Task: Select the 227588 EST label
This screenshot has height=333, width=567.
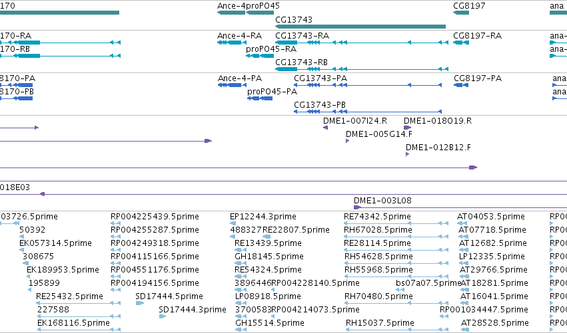Action: pyautogui.click(x=53, y=310)
